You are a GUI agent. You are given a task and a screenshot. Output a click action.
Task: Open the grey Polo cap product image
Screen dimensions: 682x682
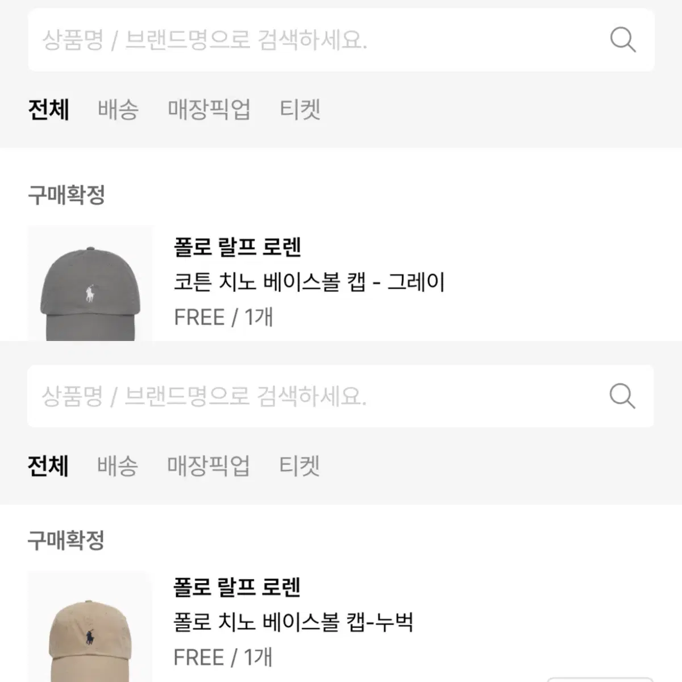tap(90, 283)
